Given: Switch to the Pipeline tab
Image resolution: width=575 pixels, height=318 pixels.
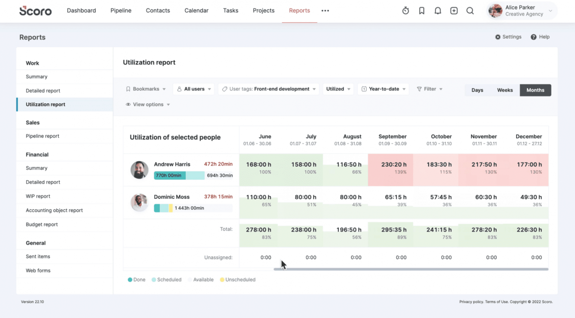Looking at the screenshot, I should coord(121,10).
